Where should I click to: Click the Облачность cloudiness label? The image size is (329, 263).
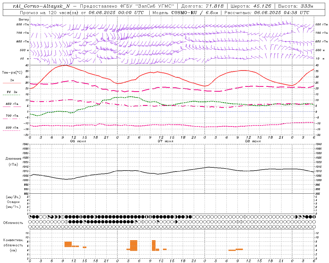point(13,223)
